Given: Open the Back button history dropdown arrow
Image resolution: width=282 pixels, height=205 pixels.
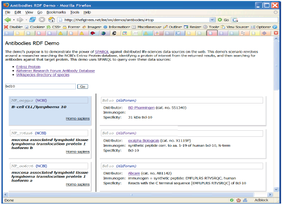Looking at the screenshot, I should [x=14, y=20].
